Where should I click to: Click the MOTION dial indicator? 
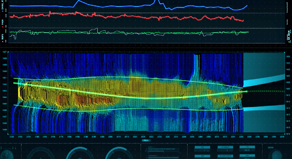coord(277,155)
